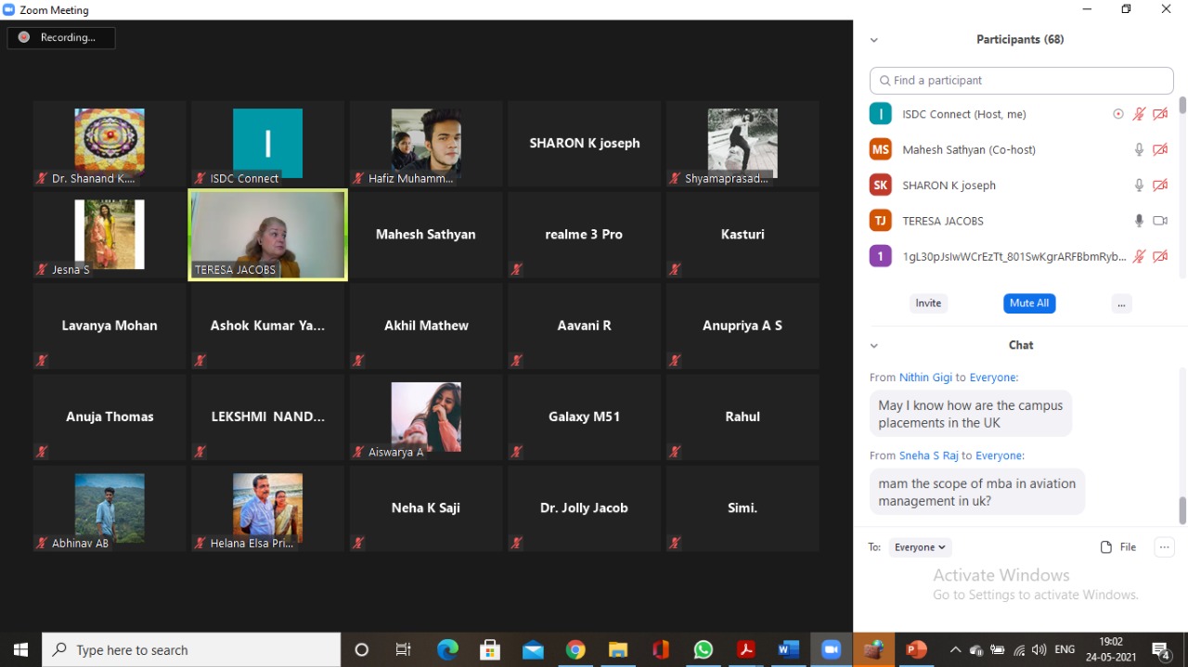Image resolution: width=1188 pixels, height=667 pixels.
Task: Click SHARON K joseph's crossed-out camera icon
Action: point(1159,186)
